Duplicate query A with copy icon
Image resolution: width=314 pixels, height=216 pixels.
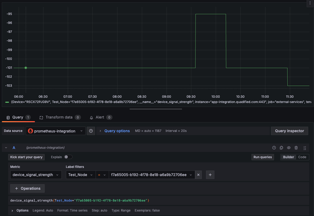pyautogui.click(x=281, y=148)
